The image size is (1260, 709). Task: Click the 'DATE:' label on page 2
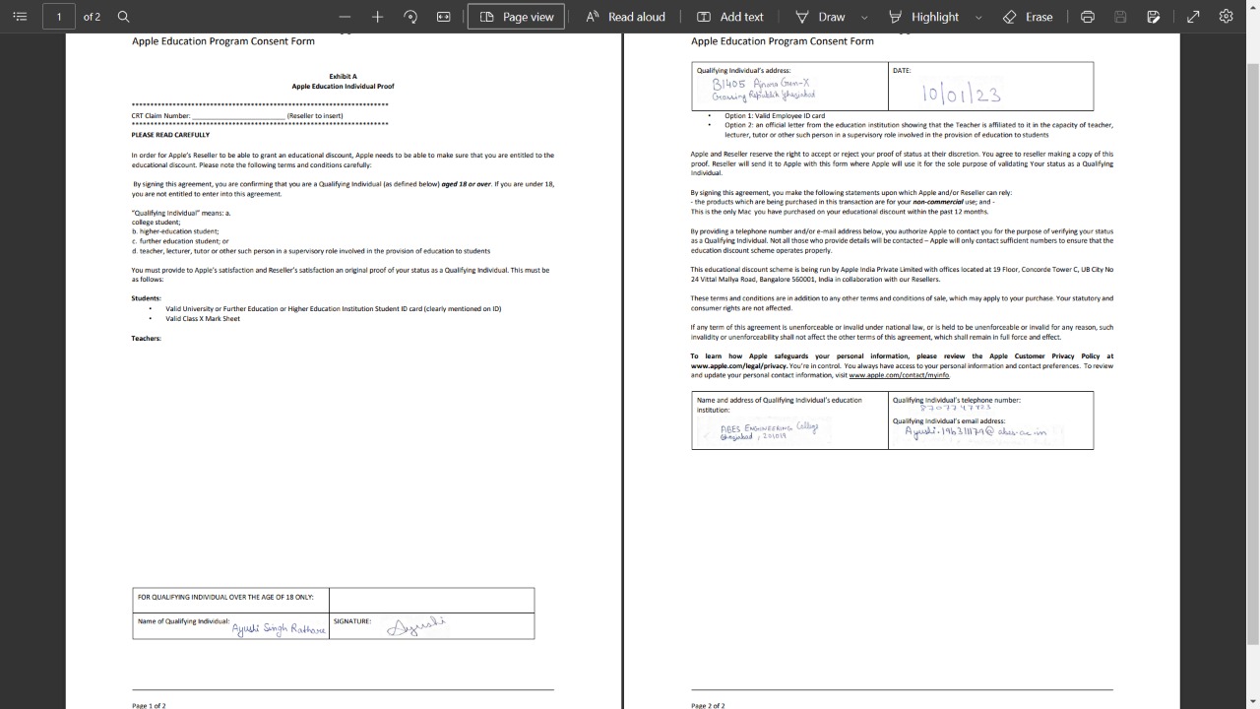pos(902,71)
